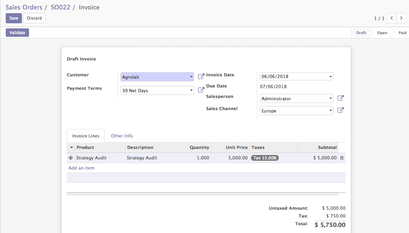The width and height of the screenshot is (409, 233).
Task: Toggle sorting via Product column caret
Action: pyautogui.click(x=71, y=148)
